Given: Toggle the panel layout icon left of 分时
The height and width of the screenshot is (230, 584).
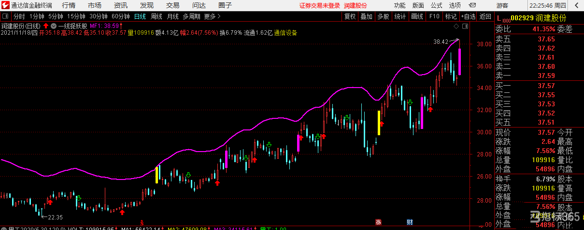Looking at the screenshot, I should (6, 16).
